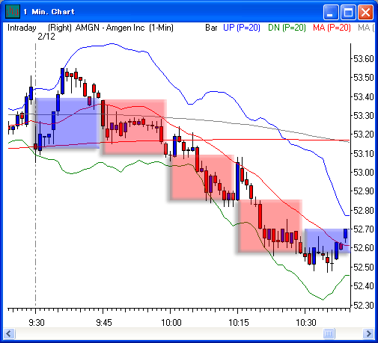The image size is (378, 343).
Task: Click the 2/12 date label
Action: tap(46, 37)
